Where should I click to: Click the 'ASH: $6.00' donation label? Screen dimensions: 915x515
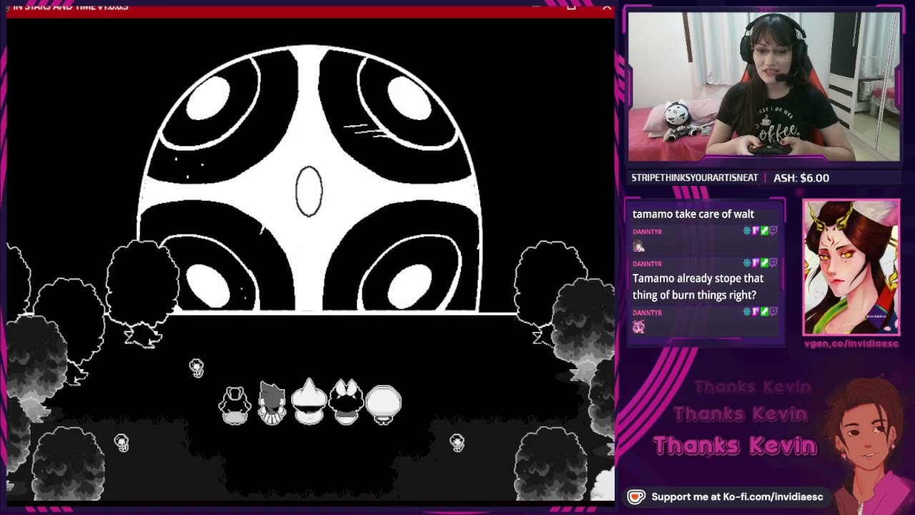point(801,177)
